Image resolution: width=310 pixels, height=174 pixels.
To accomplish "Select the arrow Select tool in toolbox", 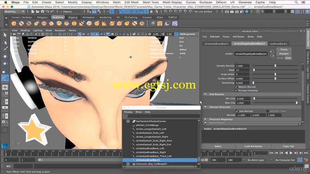I will tap(5, 35).
